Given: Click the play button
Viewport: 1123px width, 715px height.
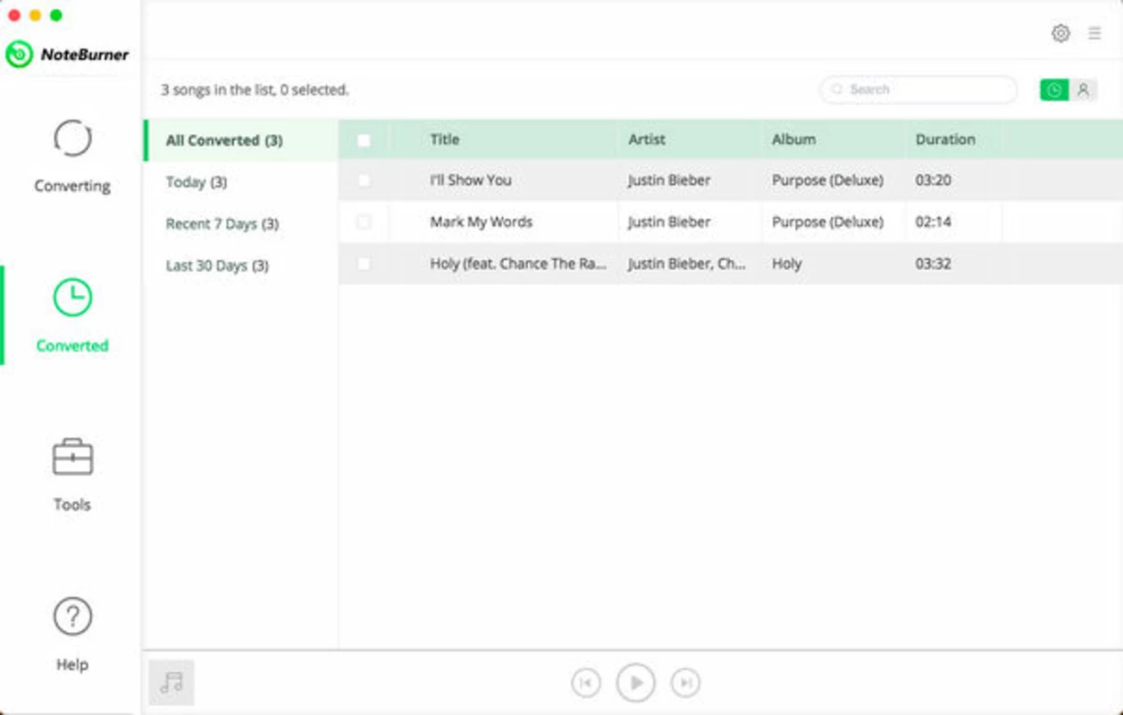Looking at the screenshot, I should tap(635, 683).
